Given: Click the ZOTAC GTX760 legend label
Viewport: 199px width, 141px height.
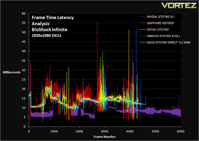Looking at the screenshot, I should point(158,30).
